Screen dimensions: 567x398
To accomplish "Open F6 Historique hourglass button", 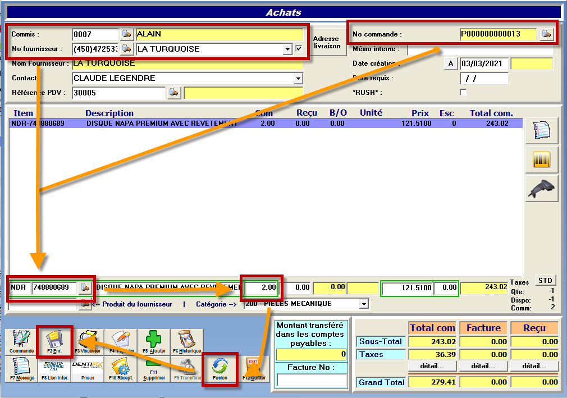I will [187, 342].
